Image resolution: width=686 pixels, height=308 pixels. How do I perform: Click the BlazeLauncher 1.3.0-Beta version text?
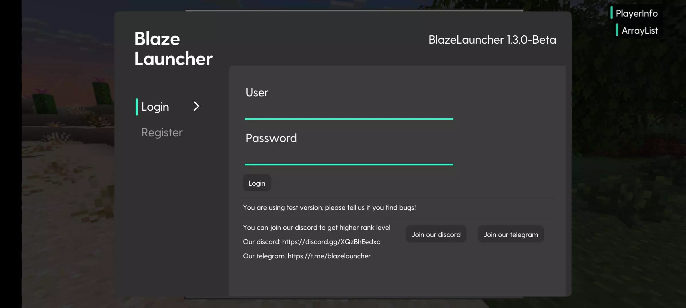pyautogui.click(x=492, y=40)
